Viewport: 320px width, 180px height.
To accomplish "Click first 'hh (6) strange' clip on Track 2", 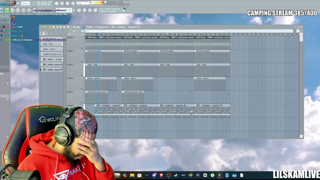I will click(x=103, y=51).
